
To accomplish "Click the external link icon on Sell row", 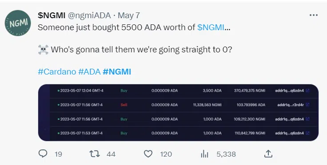I will (x=307, y=105).
